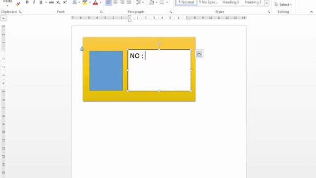Viewport: 316px width, 178px height.
Task: Collapse the ribbon with the chevron
Action: point(312,12)
